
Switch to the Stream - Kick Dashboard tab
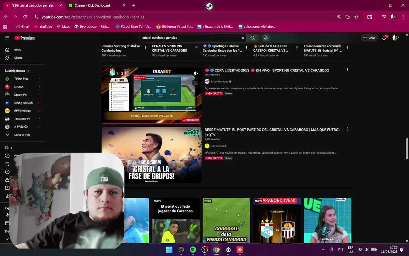pos(97,5)
